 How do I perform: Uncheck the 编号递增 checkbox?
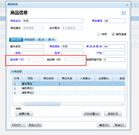pyautogui.click(x=113, y=34)
